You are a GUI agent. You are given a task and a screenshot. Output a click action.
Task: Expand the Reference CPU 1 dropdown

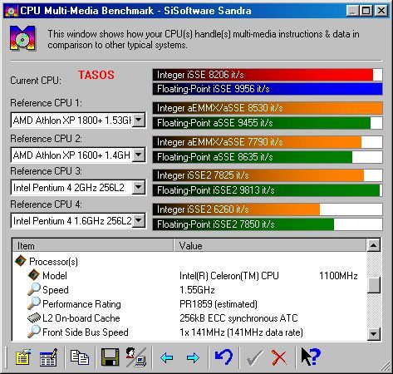(x=139, y=121)
